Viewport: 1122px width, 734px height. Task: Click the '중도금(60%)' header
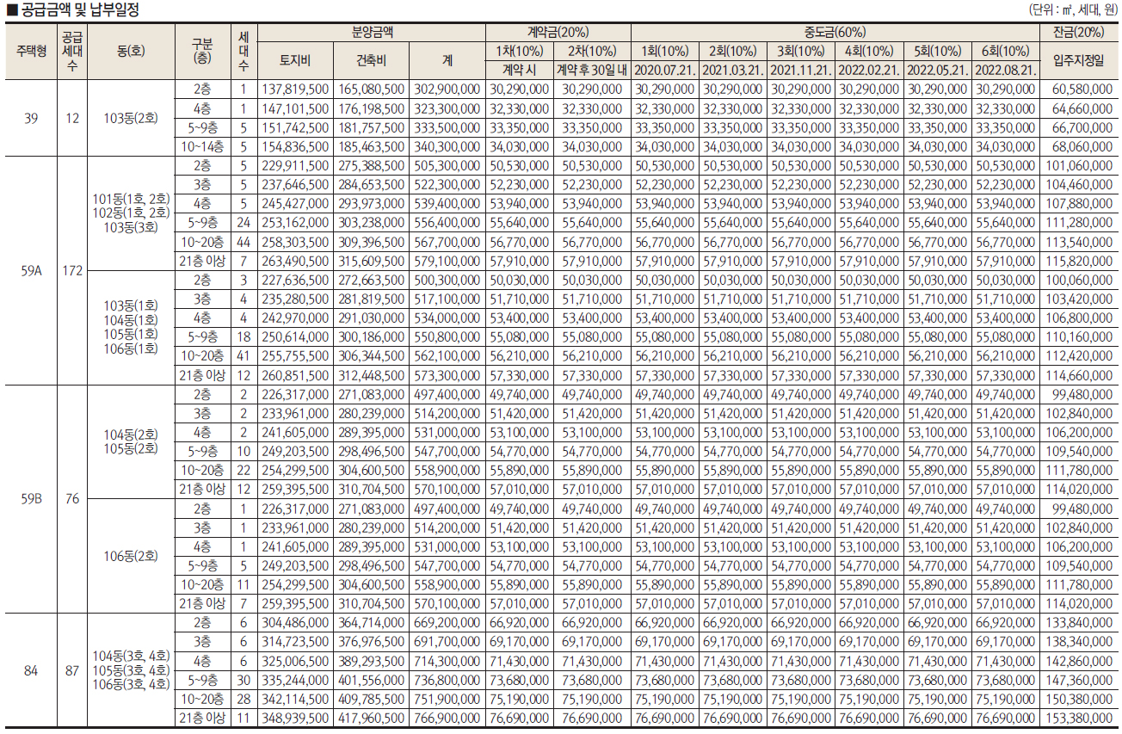(x=834, y=31)
